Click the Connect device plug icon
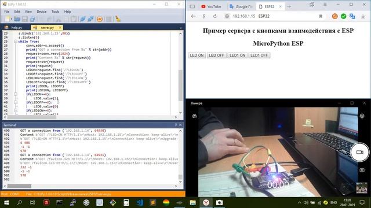The image size is (371, 208). pos(82,19)
